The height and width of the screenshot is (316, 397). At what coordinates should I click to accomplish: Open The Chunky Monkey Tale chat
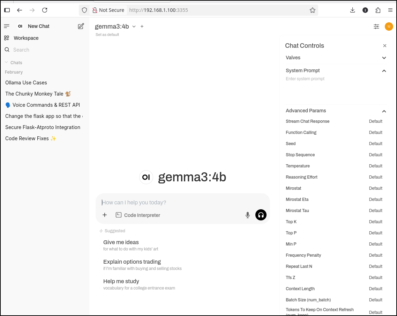coord(38,94)
